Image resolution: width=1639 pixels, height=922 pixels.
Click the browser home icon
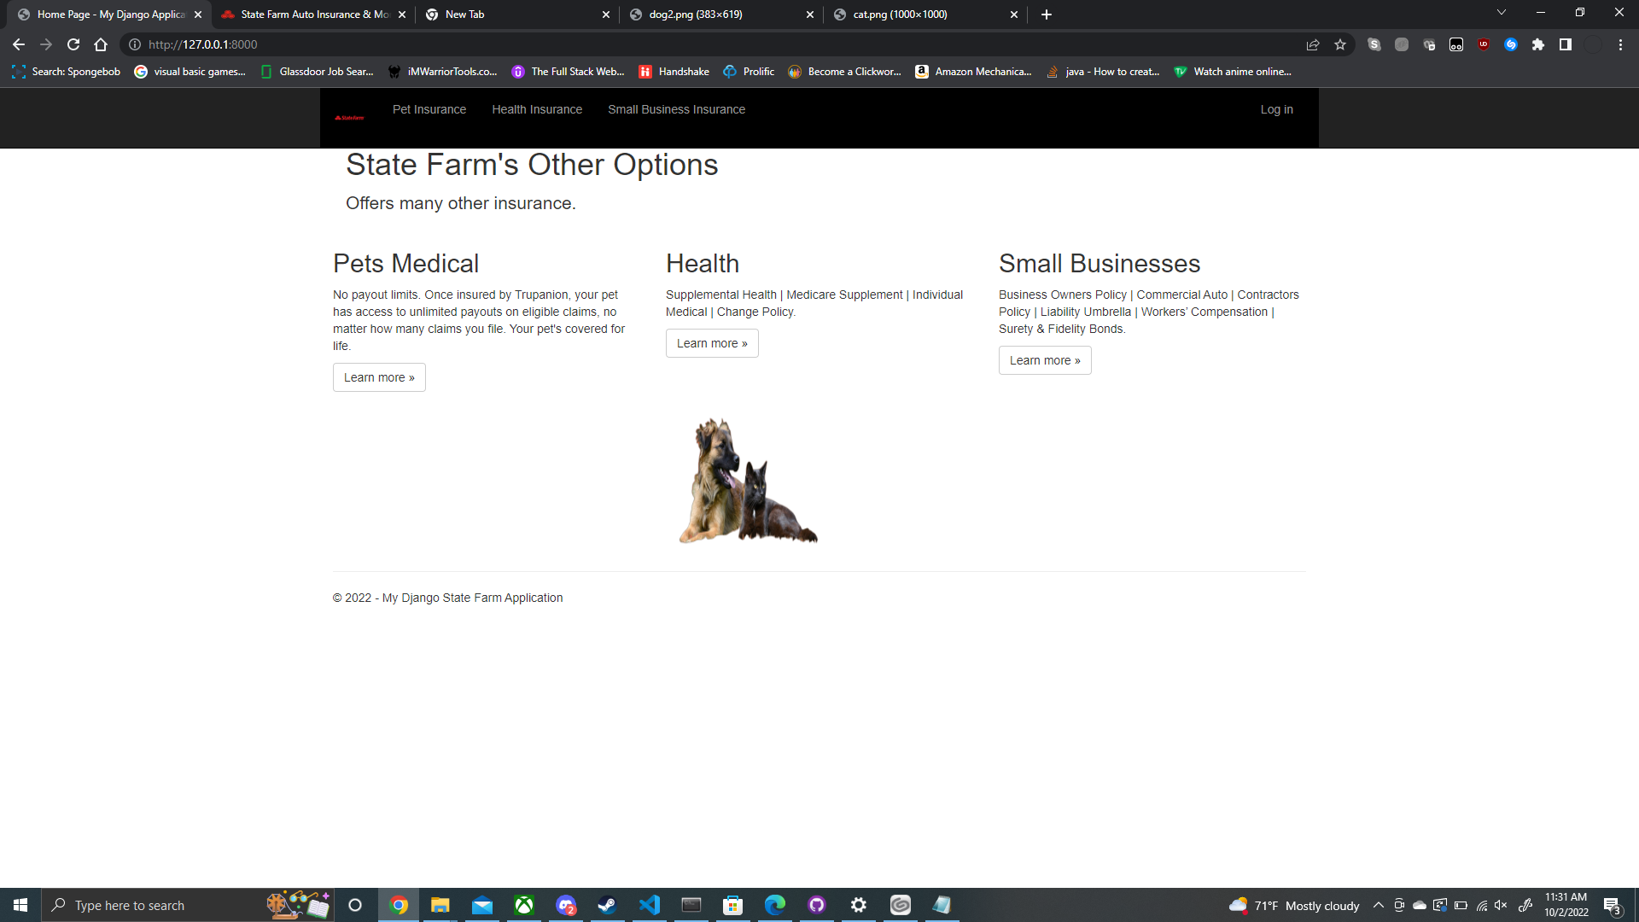pos(101,44)
